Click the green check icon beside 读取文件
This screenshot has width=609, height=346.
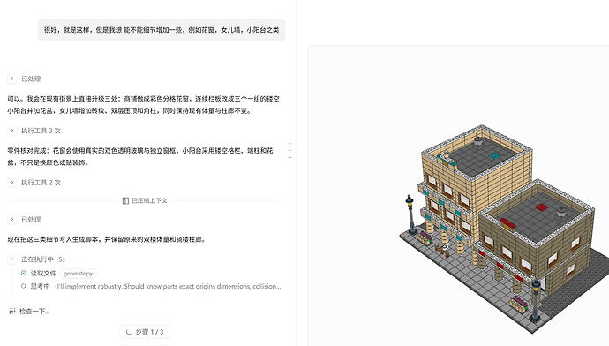click(24, 273)
